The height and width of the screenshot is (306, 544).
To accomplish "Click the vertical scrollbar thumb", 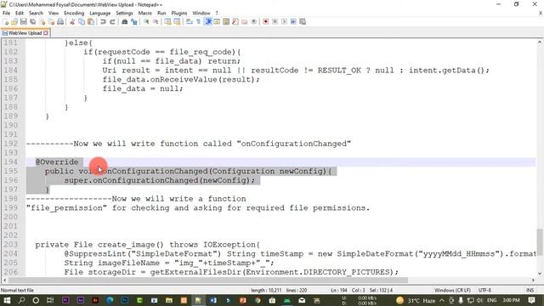I will [540, 241].
